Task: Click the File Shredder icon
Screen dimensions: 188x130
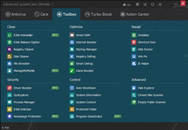Action: click(x=10, y=64)
